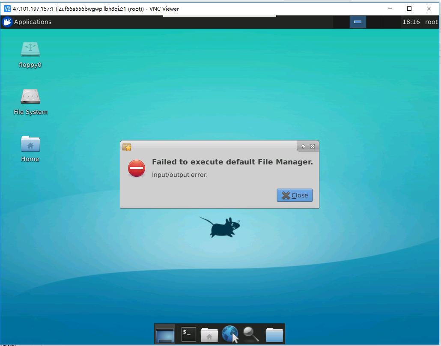This screenshot has height=346, width=441.
Task: Open the file manager folder icon in the dock
Action: click(274, 334)
